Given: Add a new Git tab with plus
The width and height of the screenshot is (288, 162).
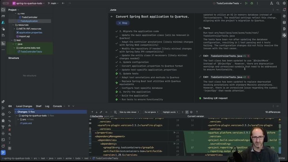Looking at the screenshot, I should pos(69,106).
